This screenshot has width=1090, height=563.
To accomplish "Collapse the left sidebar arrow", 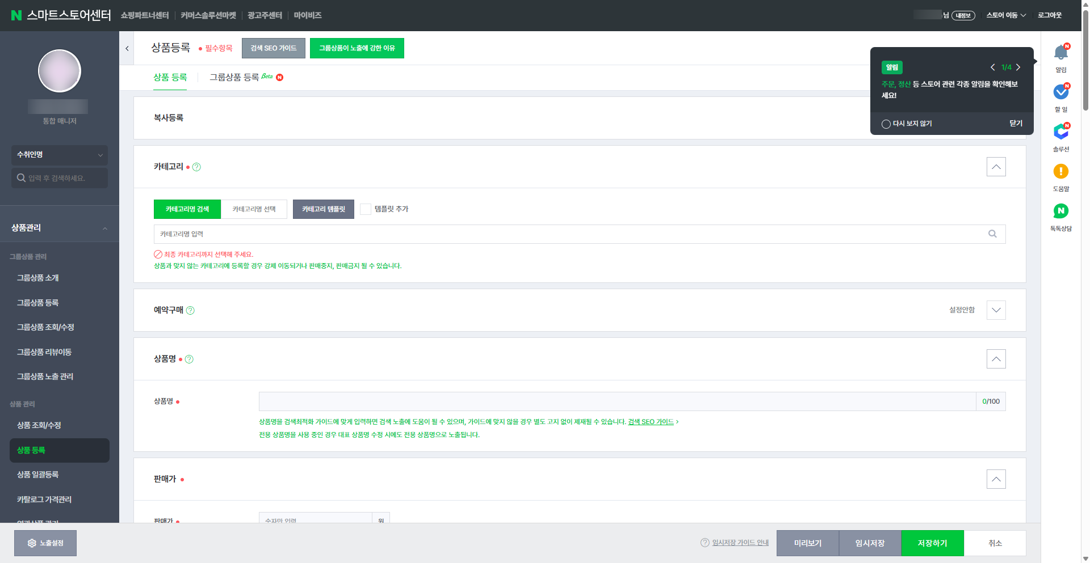I will click(x=127, y=48).
